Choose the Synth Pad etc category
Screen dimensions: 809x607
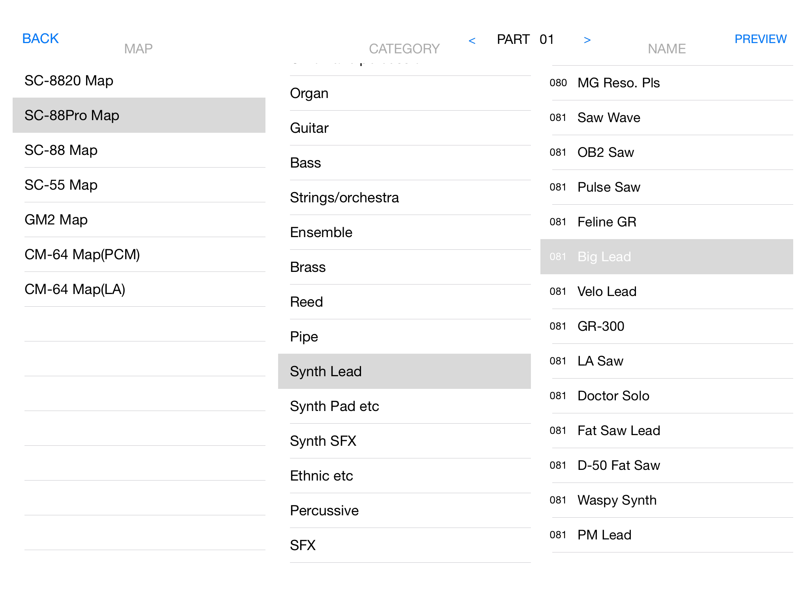pos(404,406)
